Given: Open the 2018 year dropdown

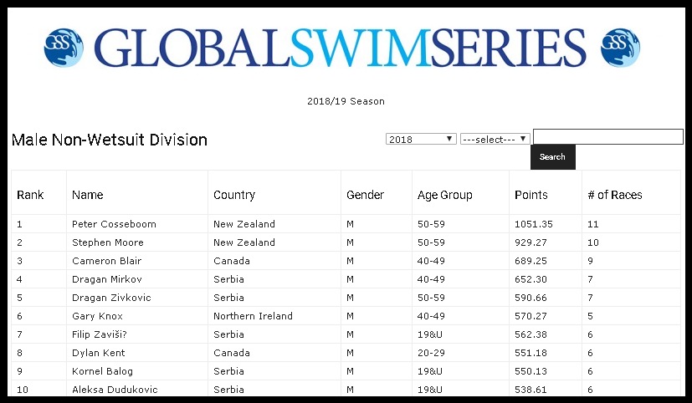Looking at the screenshot, I should (421, 139).
